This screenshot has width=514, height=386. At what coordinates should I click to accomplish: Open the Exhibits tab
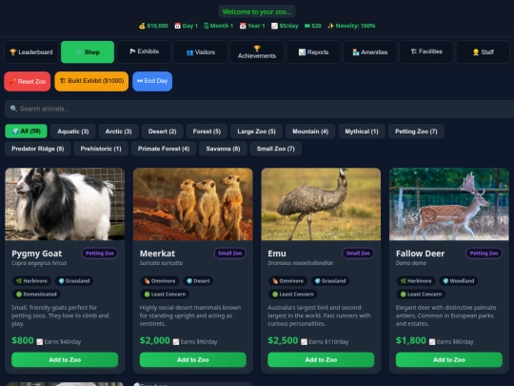tap(144, 51)
